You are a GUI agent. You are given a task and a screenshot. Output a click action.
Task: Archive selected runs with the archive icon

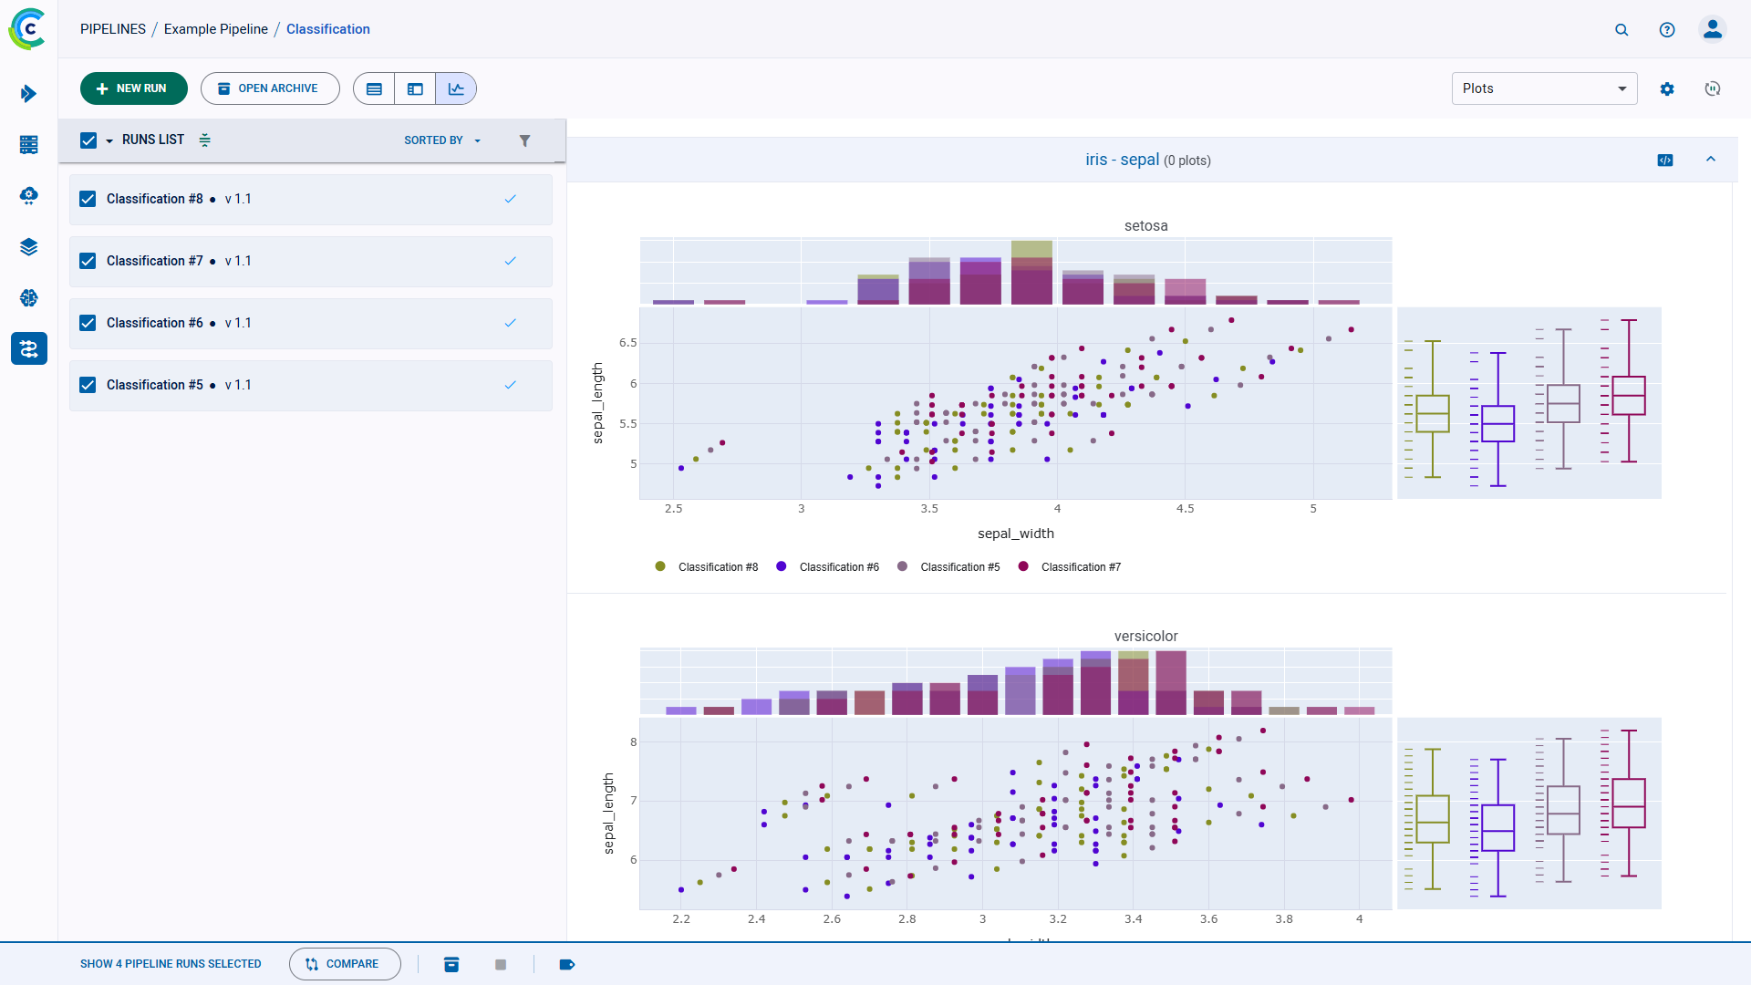pyautogui.click(x=451, y=964)
